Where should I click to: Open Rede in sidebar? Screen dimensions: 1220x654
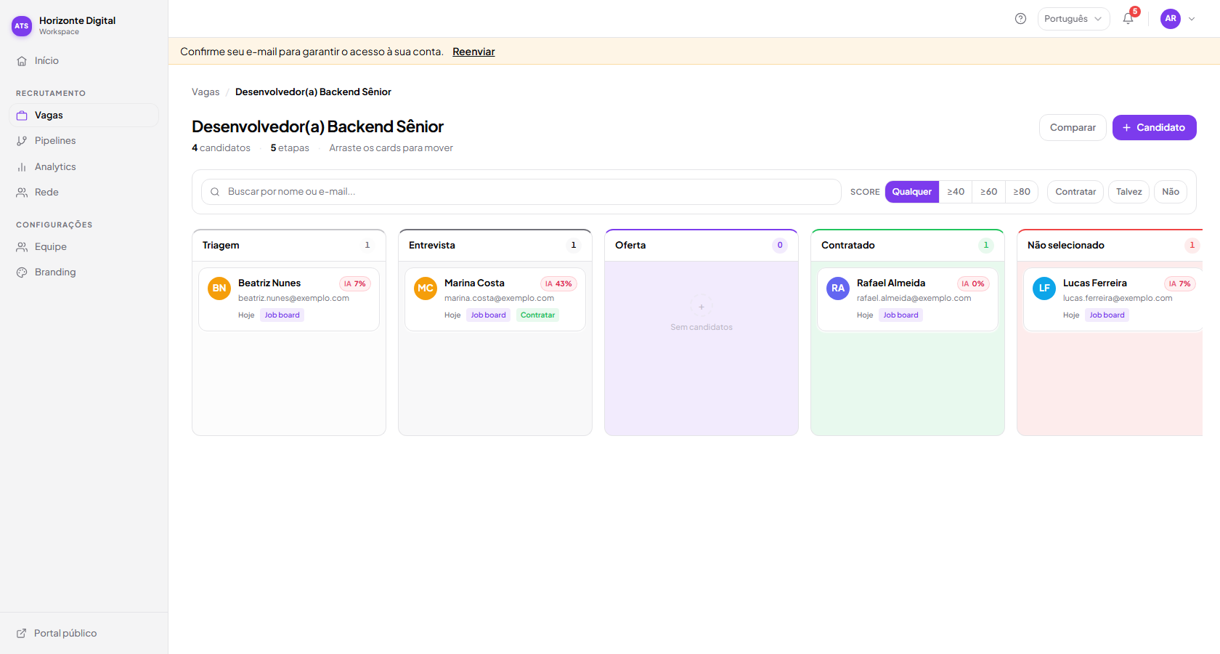pos(84,192)
